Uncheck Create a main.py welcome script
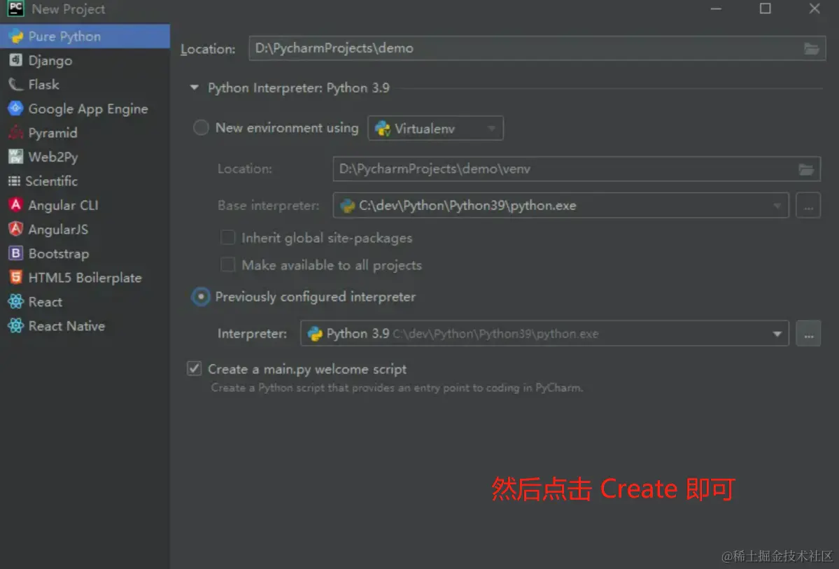 195,368
